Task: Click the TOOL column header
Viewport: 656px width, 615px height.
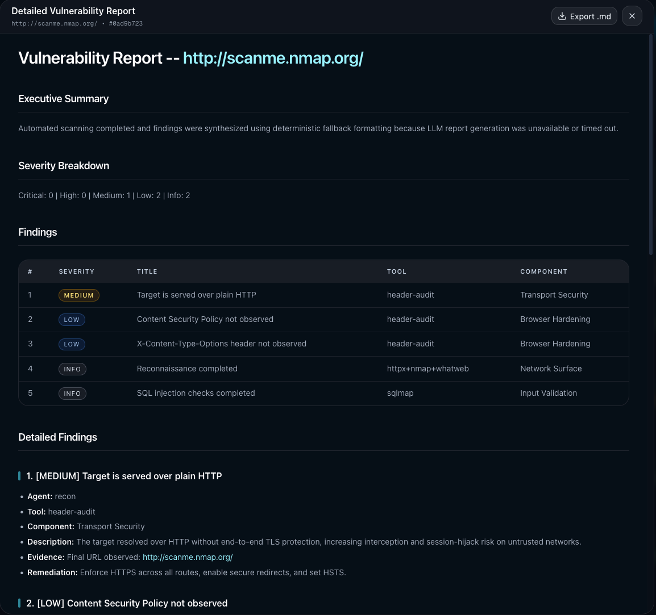Action: point(397,271)
